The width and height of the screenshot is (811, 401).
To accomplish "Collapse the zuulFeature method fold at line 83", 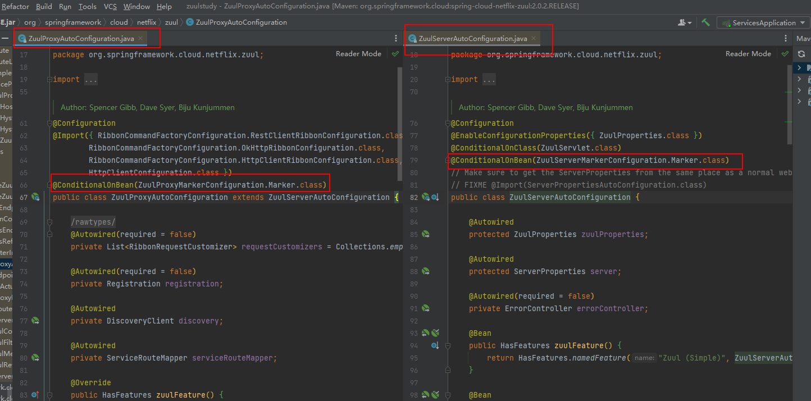I will 49,395.
